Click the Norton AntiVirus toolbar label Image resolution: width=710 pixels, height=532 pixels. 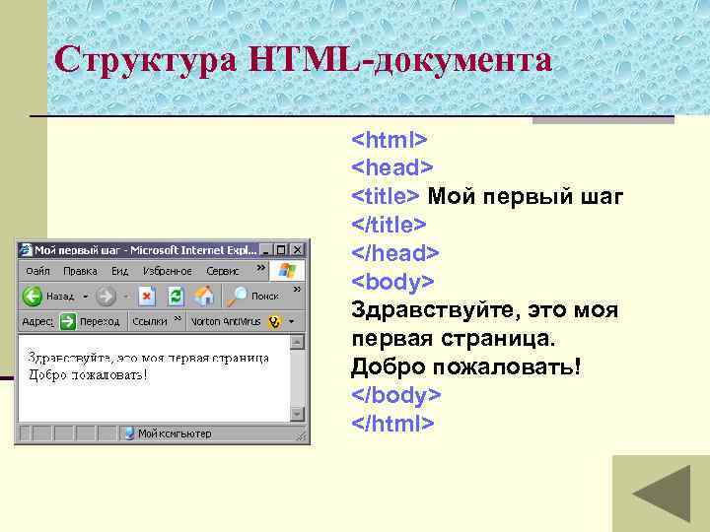click(x=226, y=321)
